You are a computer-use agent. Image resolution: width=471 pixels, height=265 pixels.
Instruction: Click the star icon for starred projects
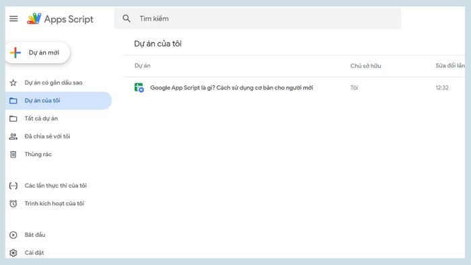coord(13,83)
